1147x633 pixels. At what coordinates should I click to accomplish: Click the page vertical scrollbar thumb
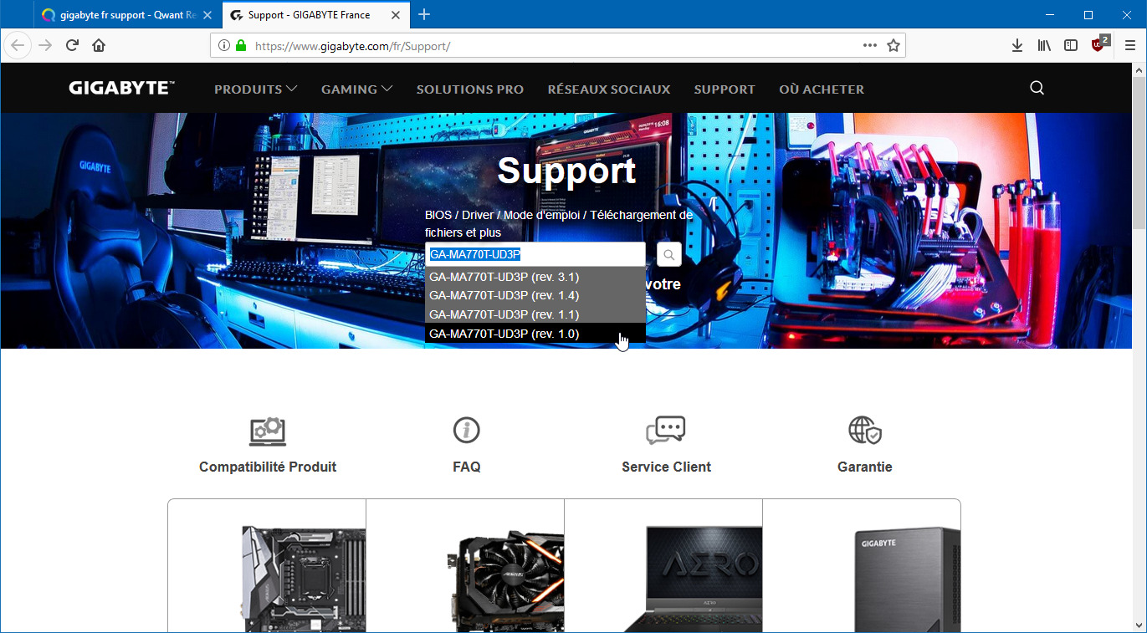(x=1139, y=155)
